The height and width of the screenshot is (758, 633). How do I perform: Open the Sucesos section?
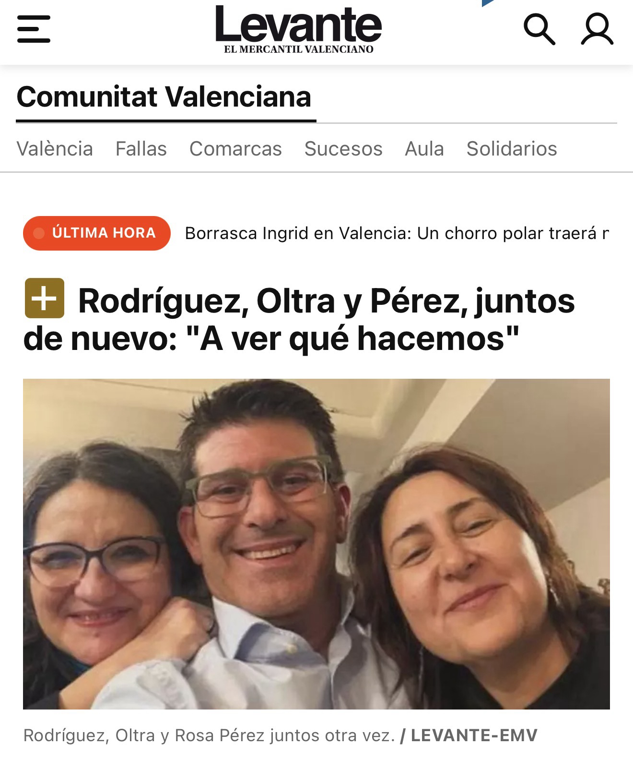[x=343, y=149]
